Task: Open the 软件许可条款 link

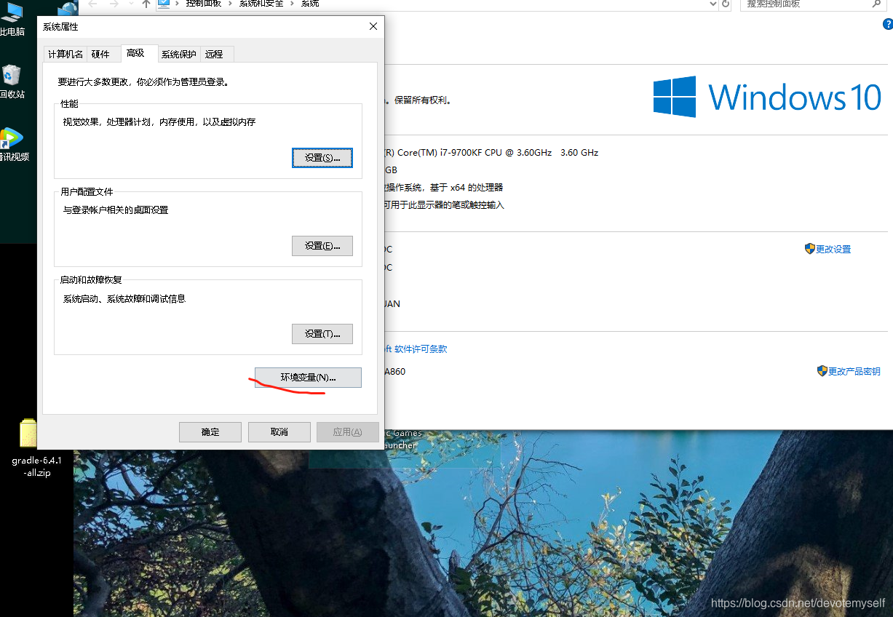Action: click(421, 349)
